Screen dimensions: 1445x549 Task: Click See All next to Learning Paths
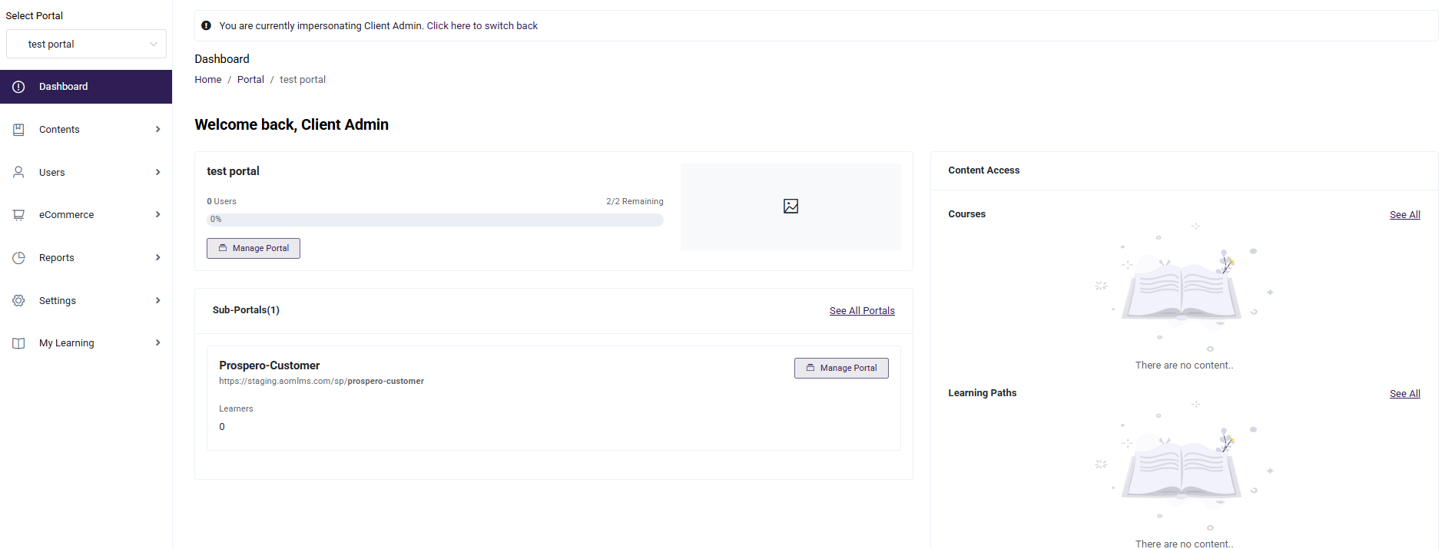pos(1404,394)
